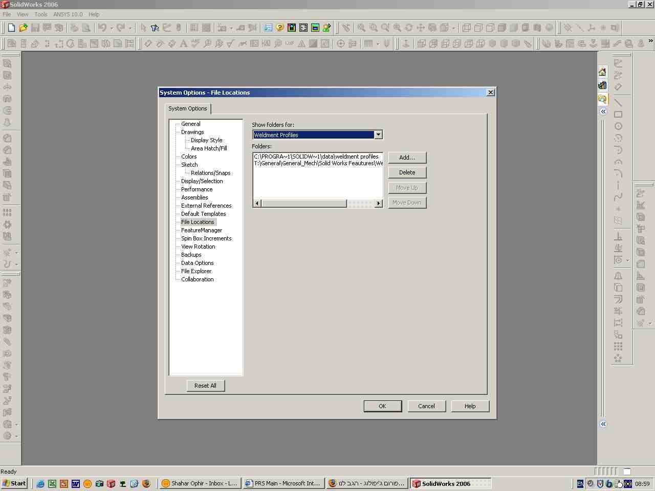Click the folders list right scroll arrow
655x491 pixels.
point(379,204)
